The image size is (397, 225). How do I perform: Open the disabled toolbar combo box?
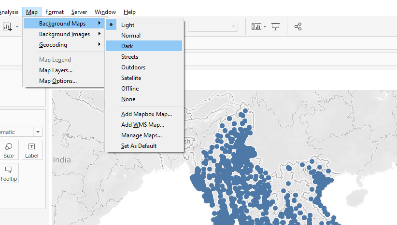[213, 26]
